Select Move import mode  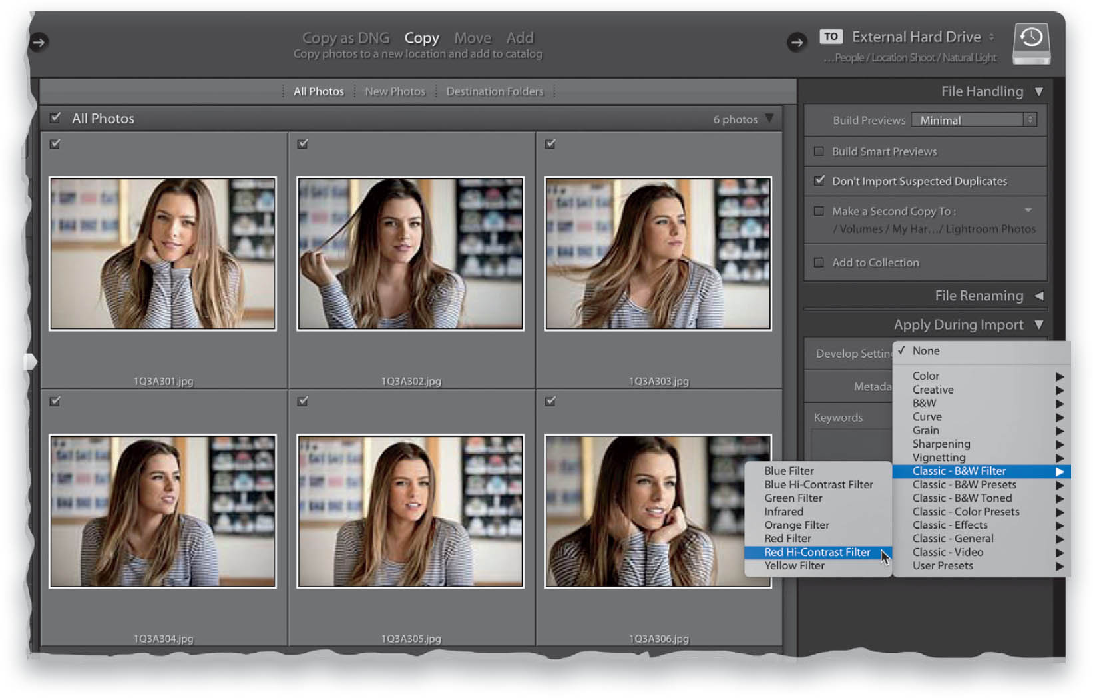(x=473, y=38)
